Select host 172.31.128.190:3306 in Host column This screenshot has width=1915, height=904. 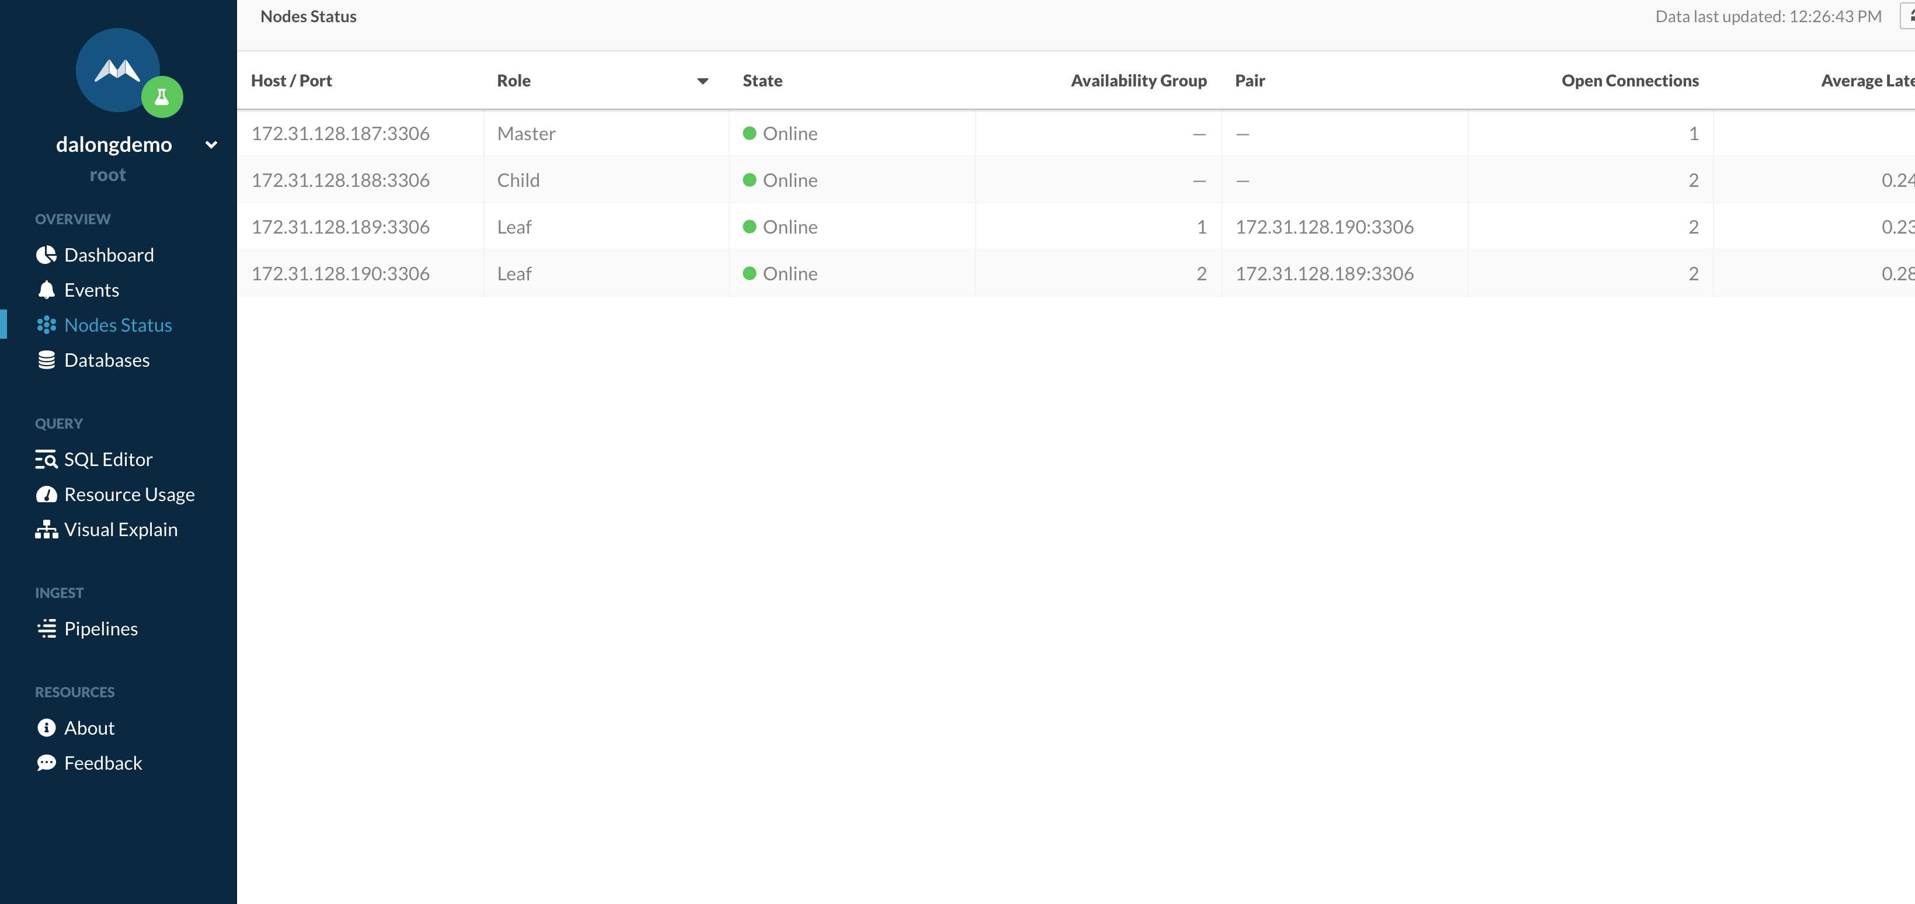point(340,273)
